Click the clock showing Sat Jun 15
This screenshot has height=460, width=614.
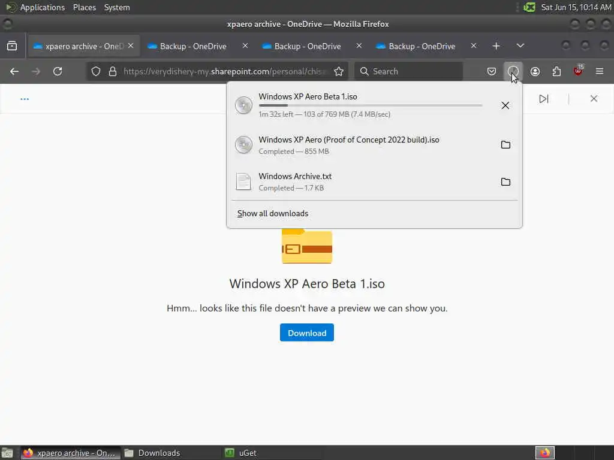(x=576, y=7)
